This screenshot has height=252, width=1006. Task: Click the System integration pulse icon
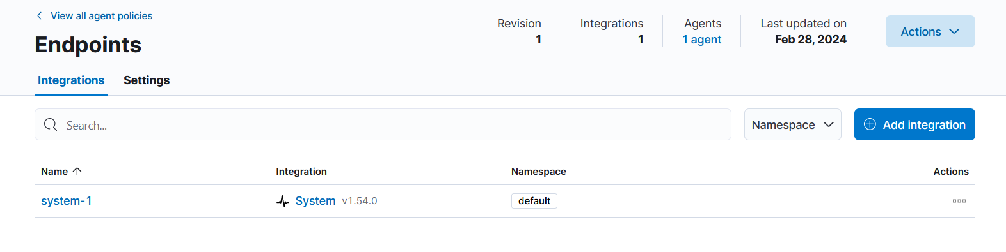coord(283,201)
